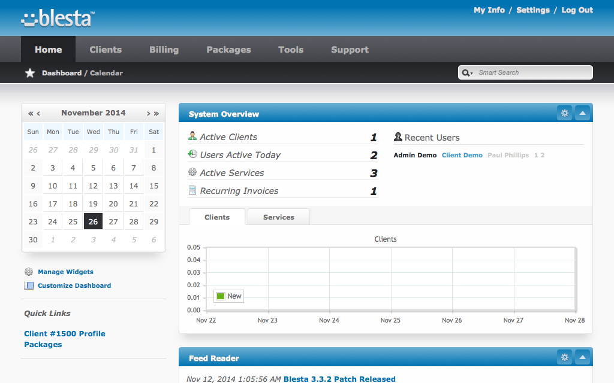Image resolution: width=614 pixels, height=383 pixels.
Task: Collapse the System Overview widget
Action: 583,113
